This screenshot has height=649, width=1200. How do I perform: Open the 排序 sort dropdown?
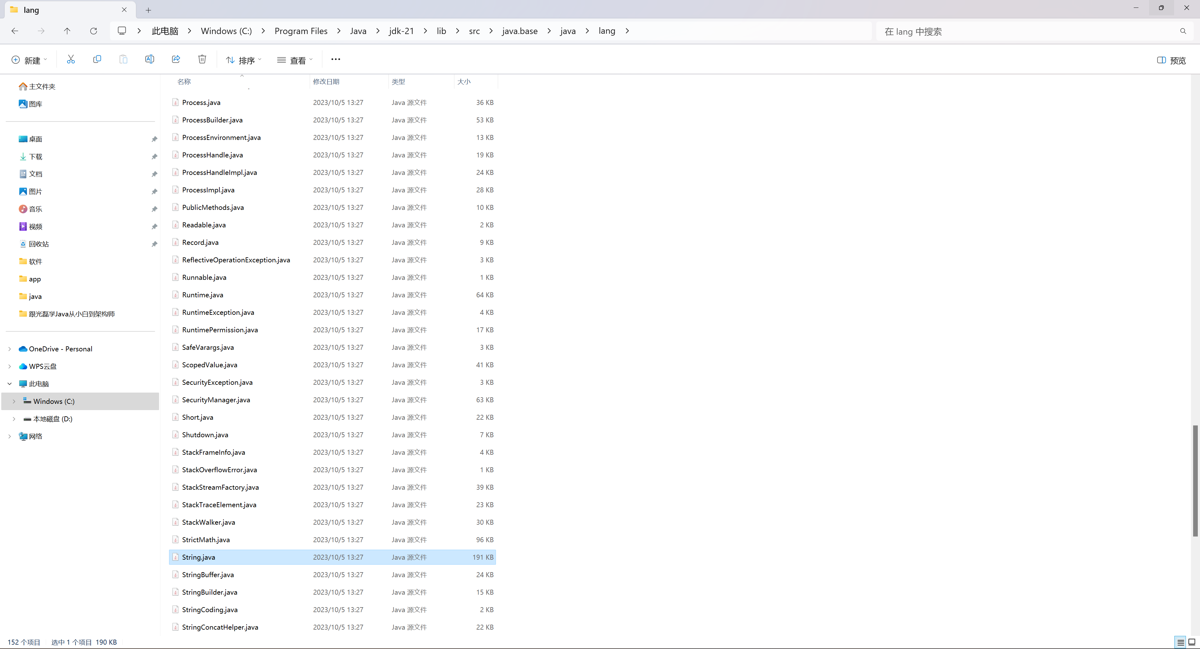244,60
